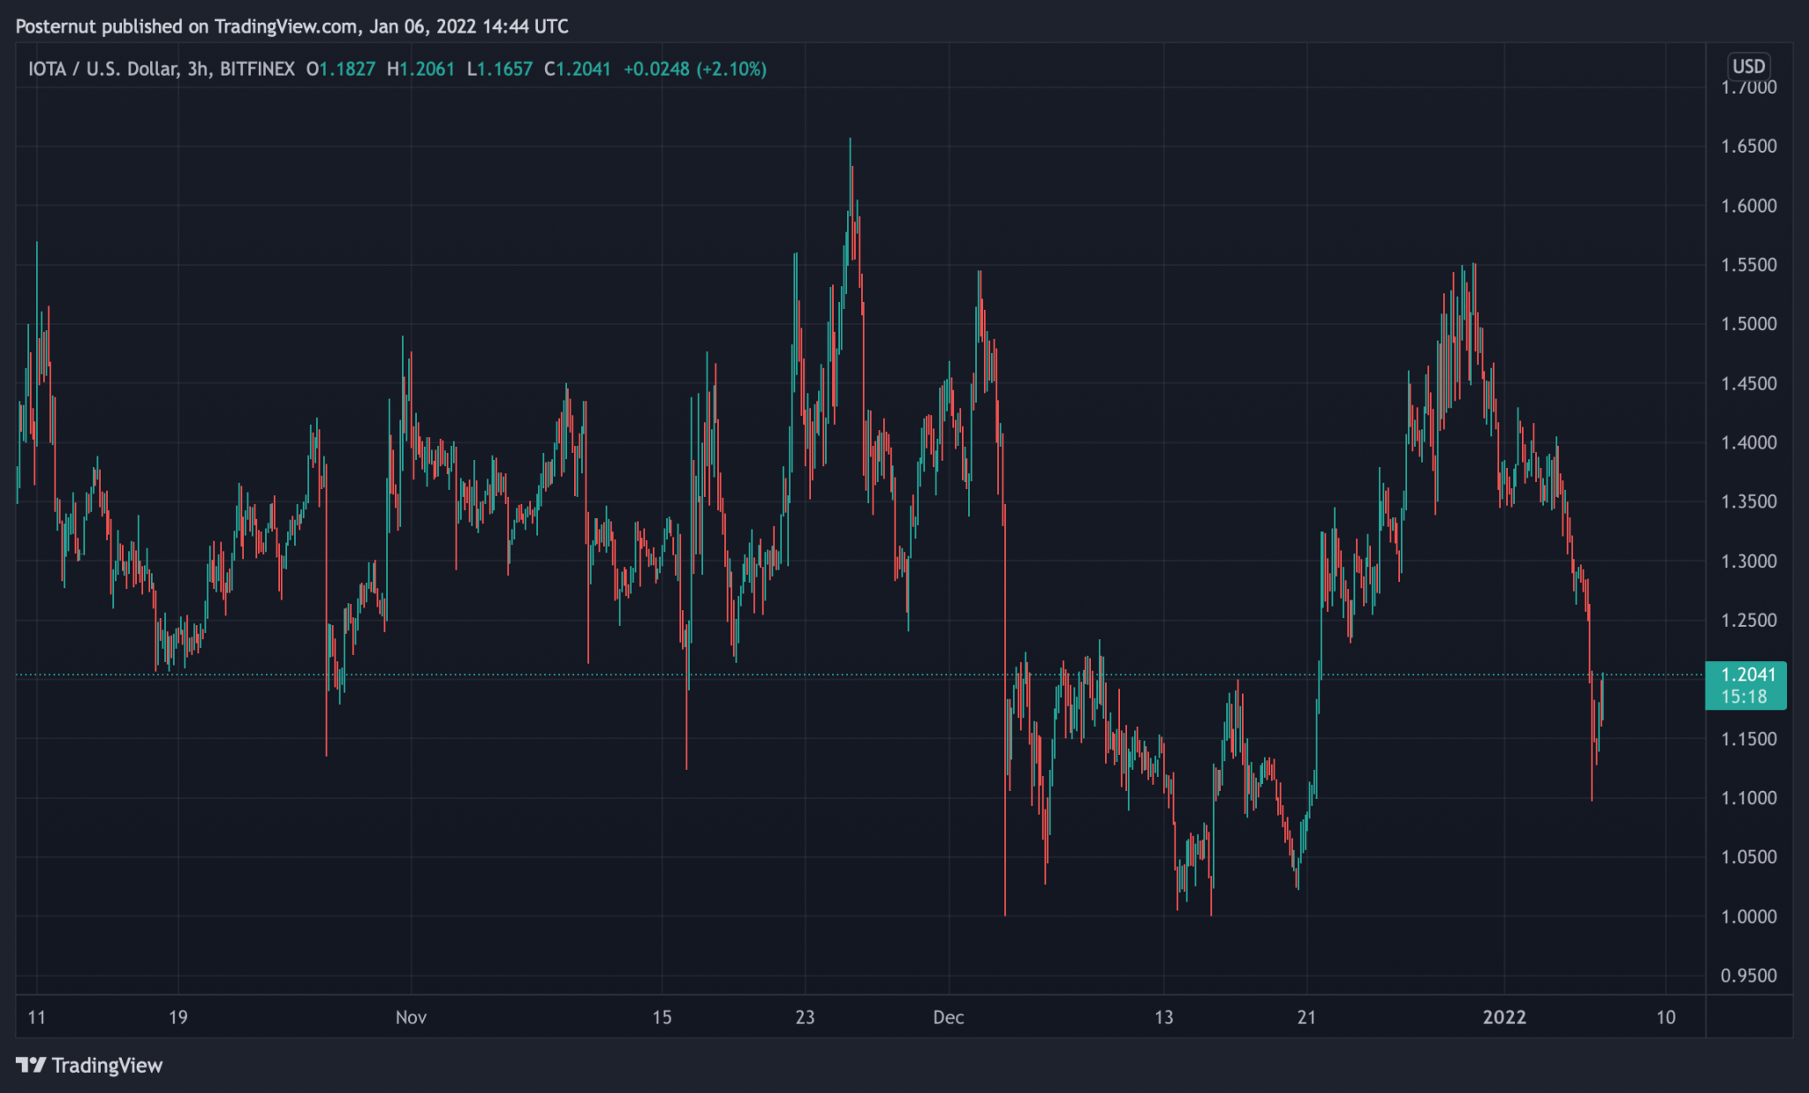
Task: Click the '10' date label on time axis
Action: pyautogui.click(x=1666, y=1017)
